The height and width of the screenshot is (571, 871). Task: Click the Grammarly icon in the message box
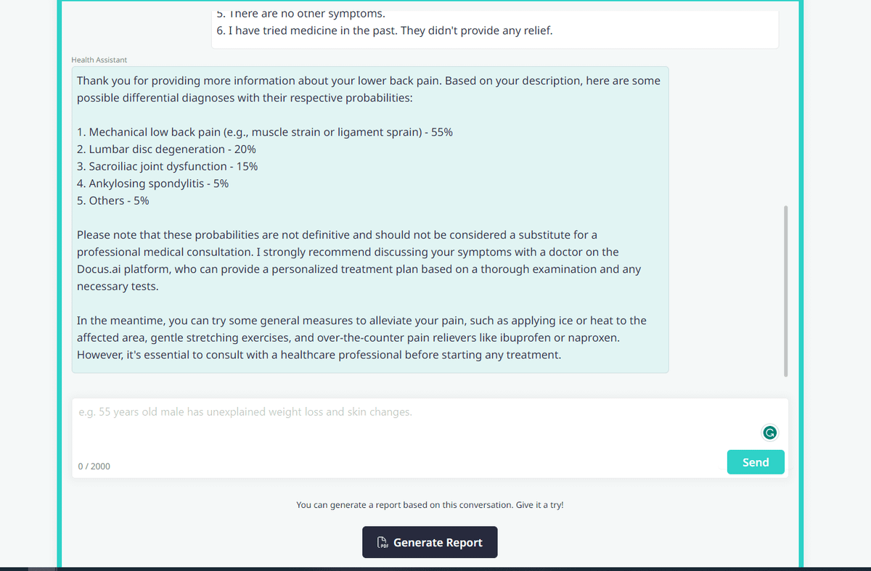(770, 433)
